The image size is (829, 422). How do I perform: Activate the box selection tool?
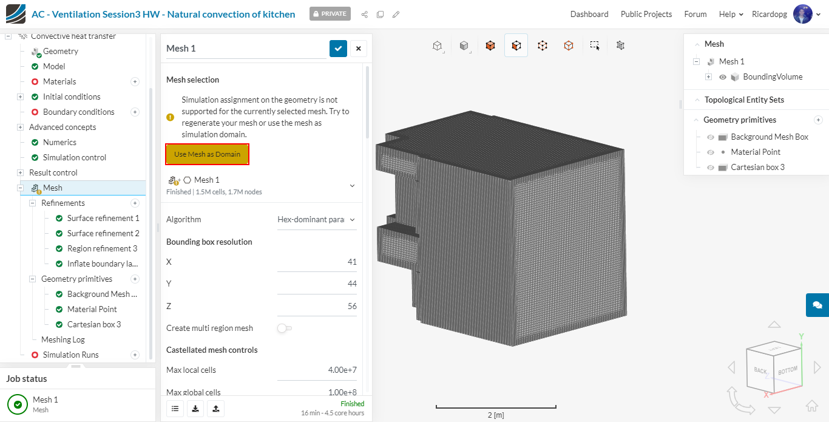point(595,46)
